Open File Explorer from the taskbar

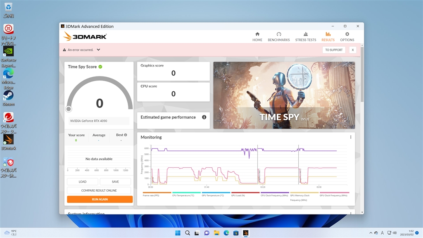pos(216,233)
